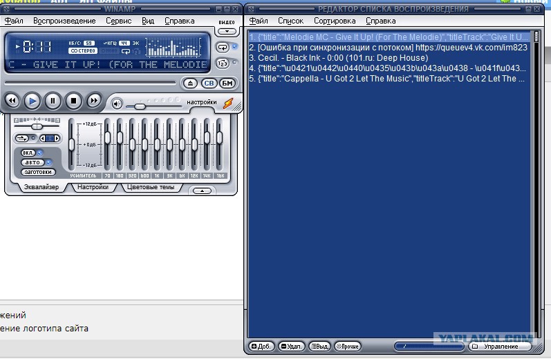
Task: Open the Список menu
Action: (x=290, y=21)
